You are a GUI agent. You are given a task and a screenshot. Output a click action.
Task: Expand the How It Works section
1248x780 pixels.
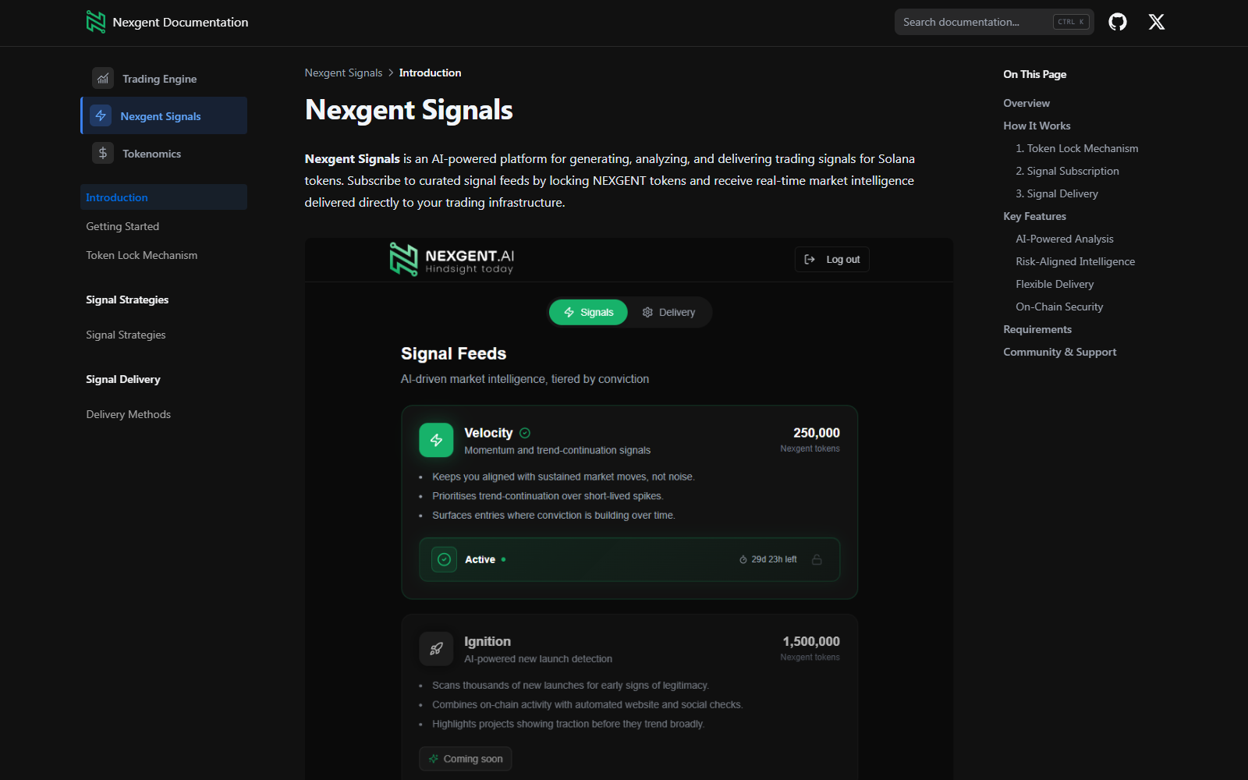[x=1037, y=126]
